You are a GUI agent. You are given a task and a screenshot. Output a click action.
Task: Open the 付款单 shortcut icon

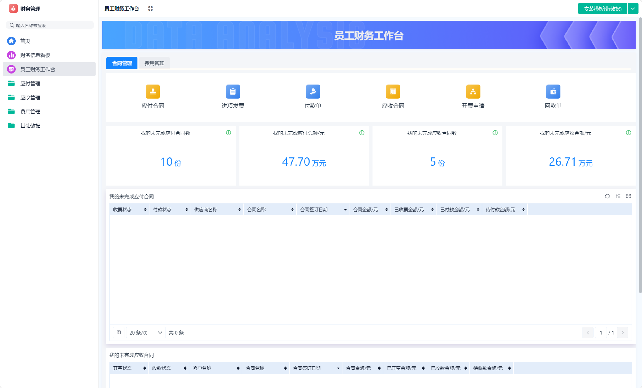pos(313,92)
